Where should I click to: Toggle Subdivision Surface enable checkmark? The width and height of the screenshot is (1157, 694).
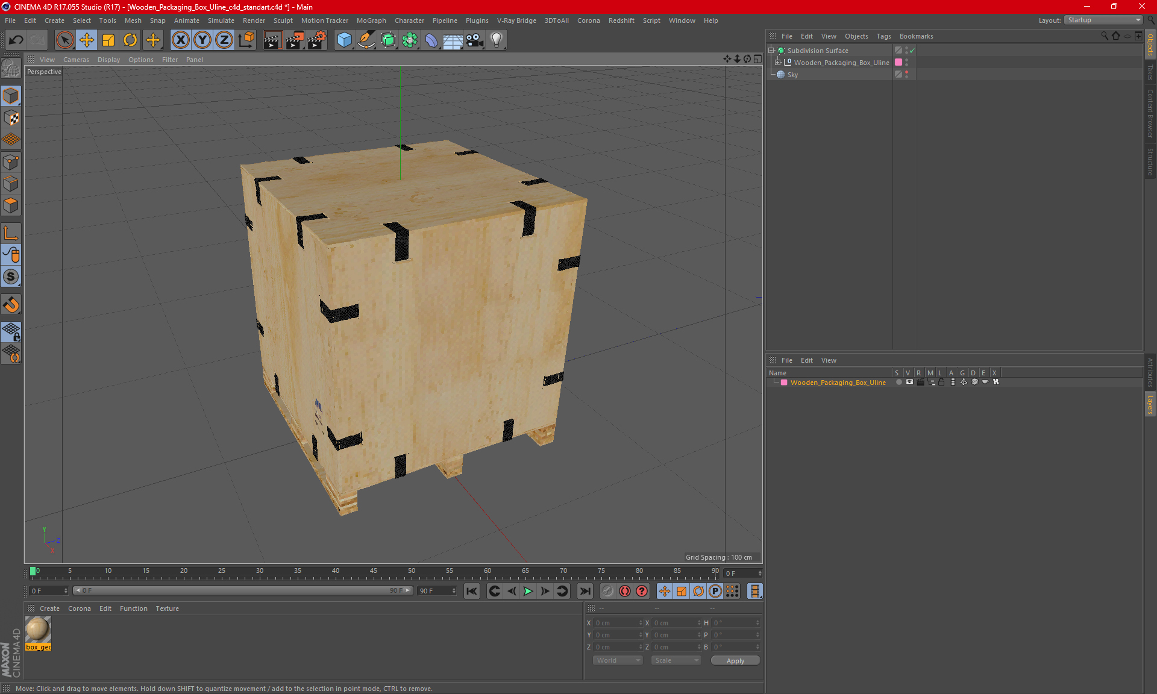point(912,51)
